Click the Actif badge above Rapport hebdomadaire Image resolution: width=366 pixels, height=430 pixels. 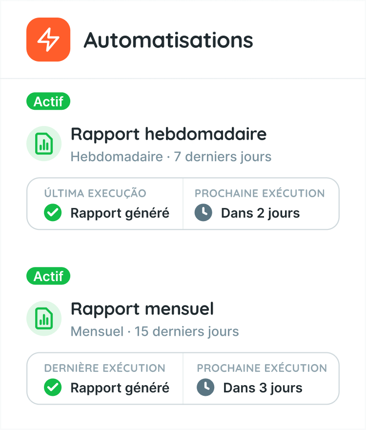point(48,102)
